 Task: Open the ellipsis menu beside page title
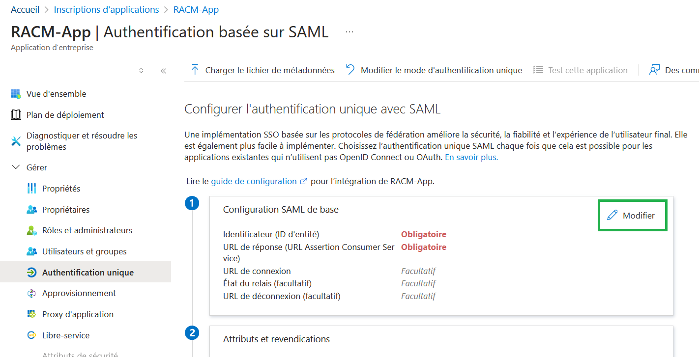tap(349, 32)
